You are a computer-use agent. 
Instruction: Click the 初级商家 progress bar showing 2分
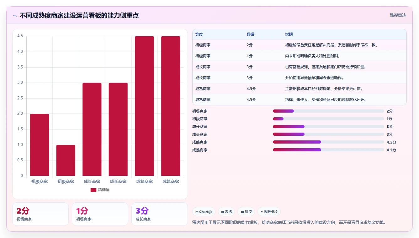click(328, 111)
